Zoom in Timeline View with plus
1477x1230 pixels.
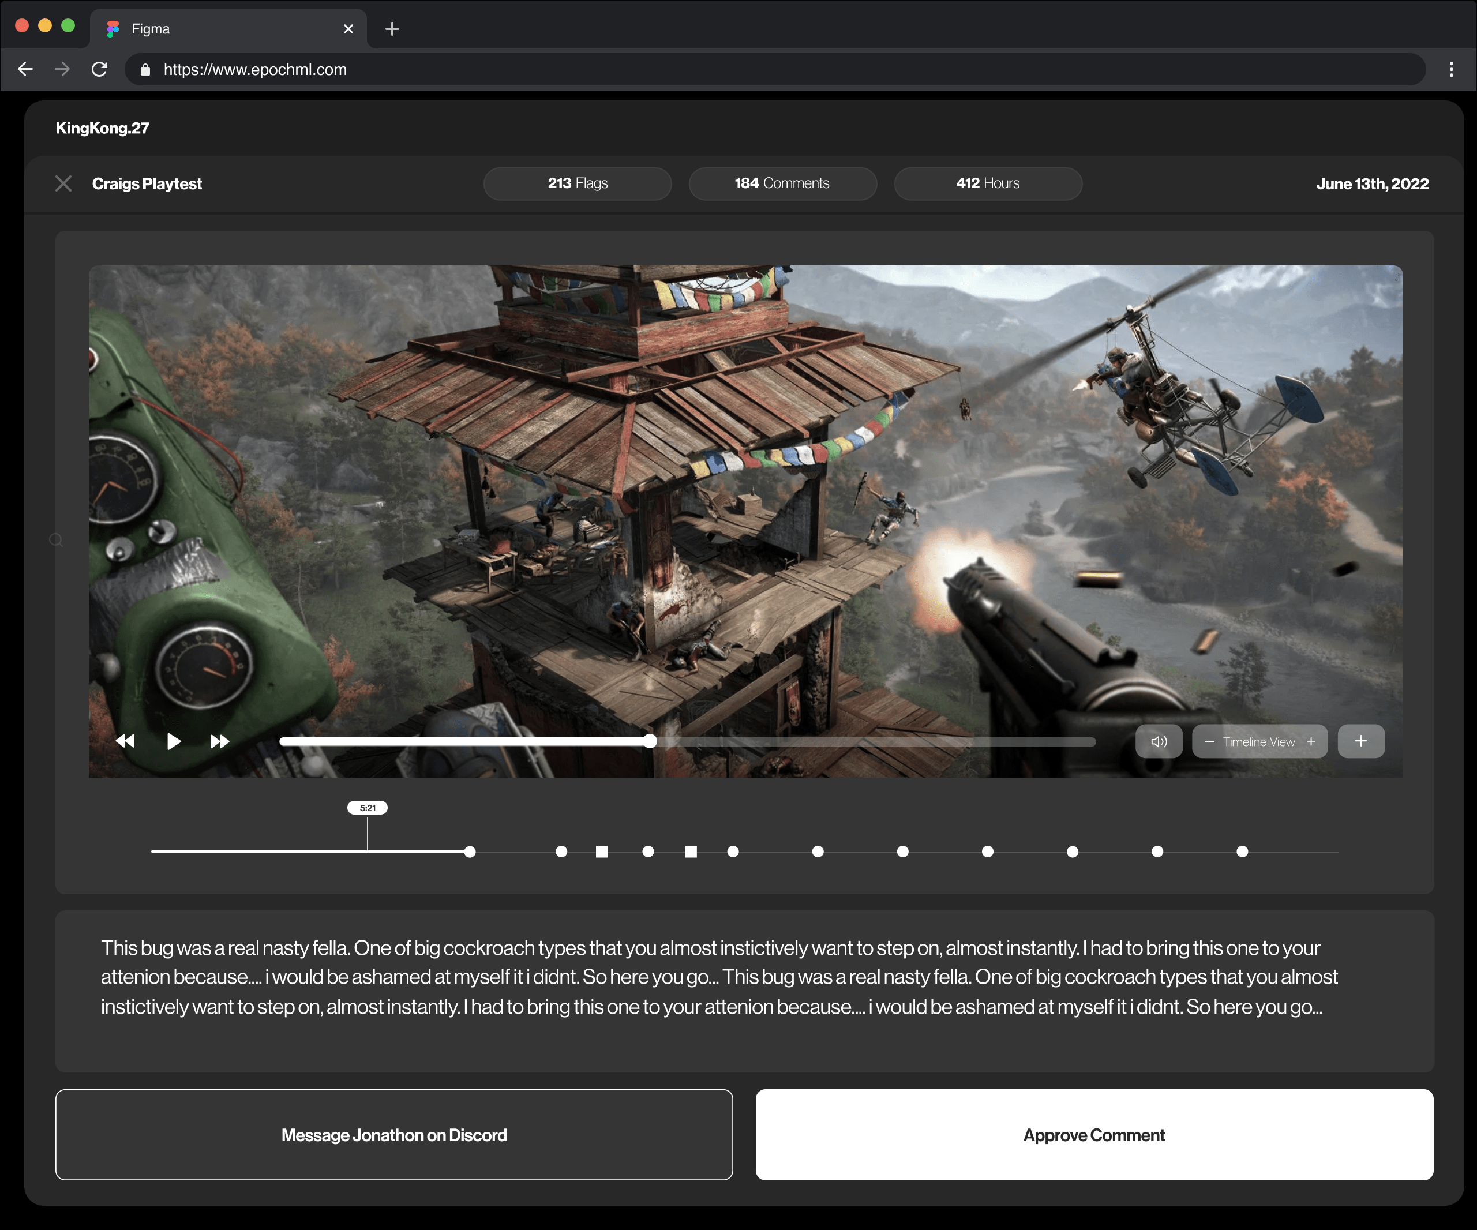coord(1311,741)
